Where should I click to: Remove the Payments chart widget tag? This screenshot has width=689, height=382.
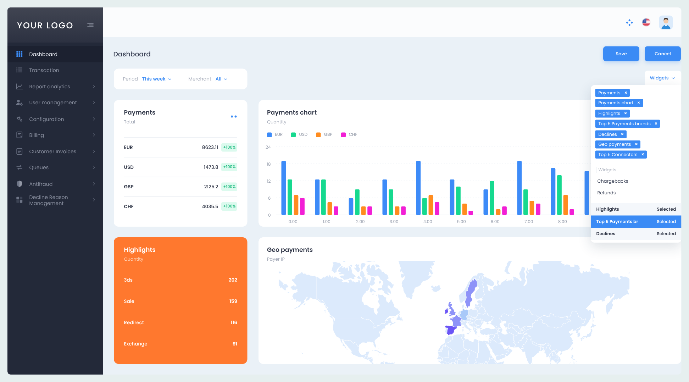[x=639, y=103]
